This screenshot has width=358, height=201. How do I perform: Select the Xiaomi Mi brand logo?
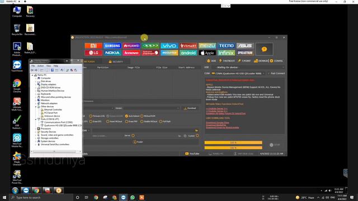point(93,46)
